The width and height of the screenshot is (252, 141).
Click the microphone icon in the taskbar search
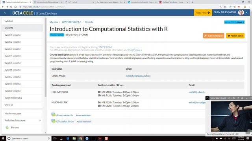pyautogui.click(x=49, y=138)
